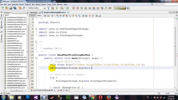Click the Comment lines editor icon
Screen dimensions: 178x100
point(97,16)
